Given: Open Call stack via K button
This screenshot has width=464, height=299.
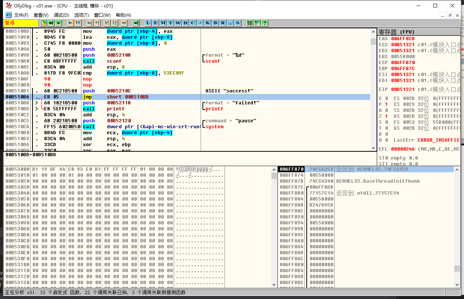Looking at the screenshot, I should pos(208,23).
